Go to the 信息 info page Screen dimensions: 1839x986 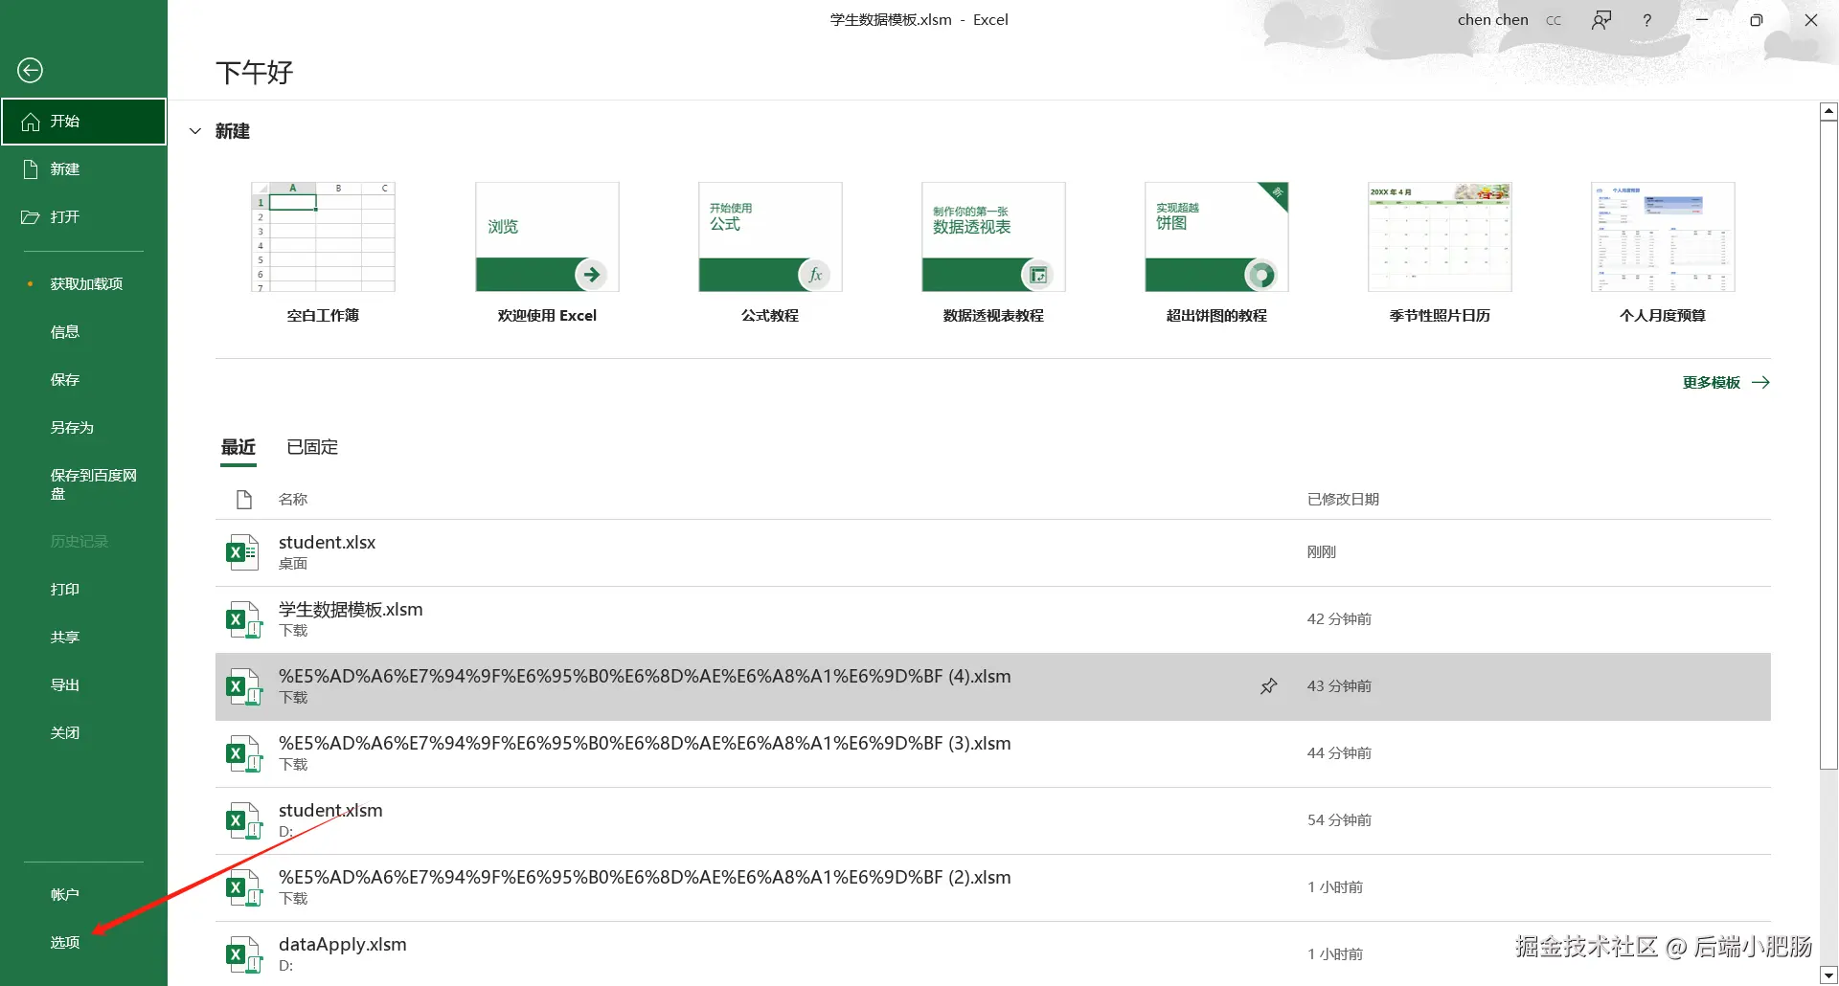pos(83,332)
